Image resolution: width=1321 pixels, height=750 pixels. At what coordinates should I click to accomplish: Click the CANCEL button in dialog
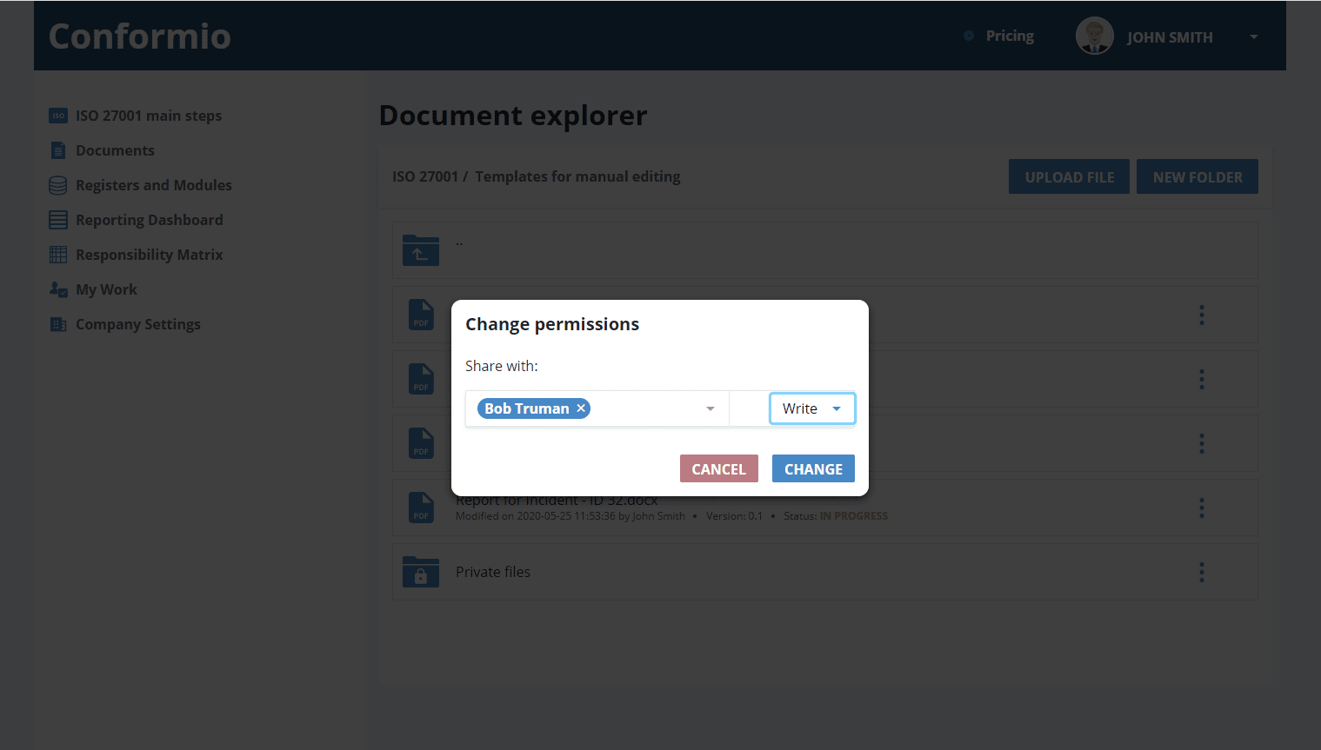pyautogui.click(x=719, y=468)
